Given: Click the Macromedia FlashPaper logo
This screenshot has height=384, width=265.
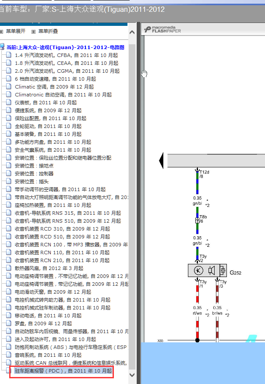Looking at the screenshot, I should click(163, 29).
